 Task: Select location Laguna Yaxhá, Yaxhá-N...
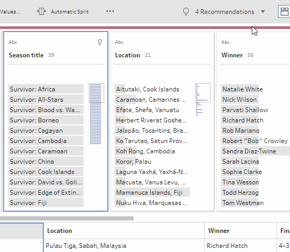[152, 172]
